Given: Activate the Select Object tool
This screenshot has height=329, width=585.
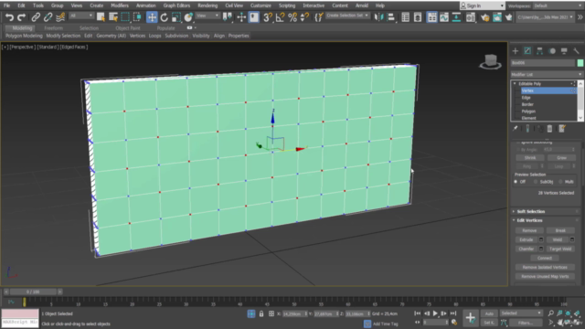Looking at the screenshot, I should pos(101,17).
